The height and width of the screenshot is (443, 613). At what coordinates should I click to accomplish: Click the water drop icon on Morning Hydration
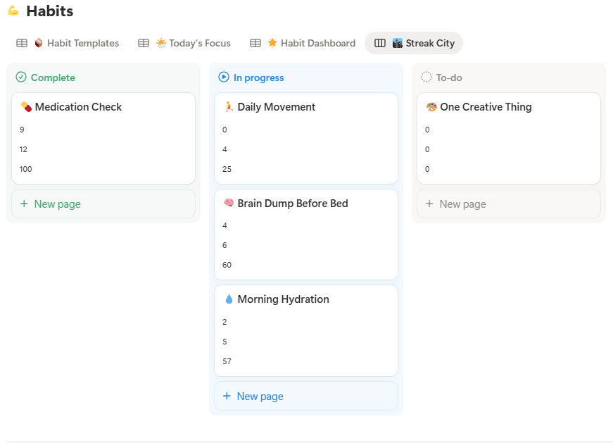[x=229, y=299]
